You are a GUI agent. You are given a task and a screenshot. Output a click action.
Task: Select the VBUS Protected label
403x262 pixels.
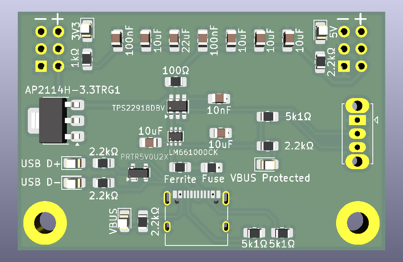270,178
